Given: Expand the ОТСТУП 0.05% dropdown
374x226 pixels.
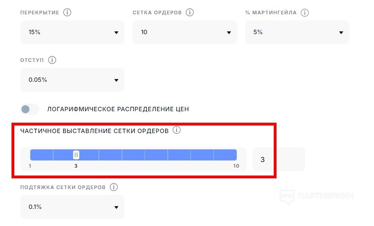Looking at the screenshot, I should (72, 80).
